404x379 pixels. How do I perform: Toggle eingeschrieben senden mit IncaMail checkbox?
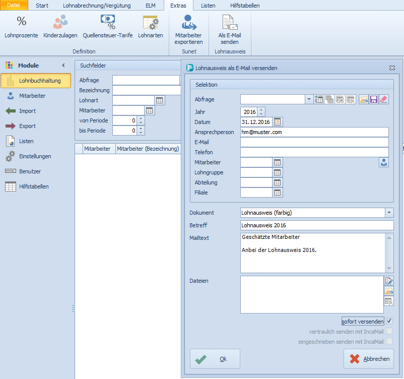tap(389, 341)
